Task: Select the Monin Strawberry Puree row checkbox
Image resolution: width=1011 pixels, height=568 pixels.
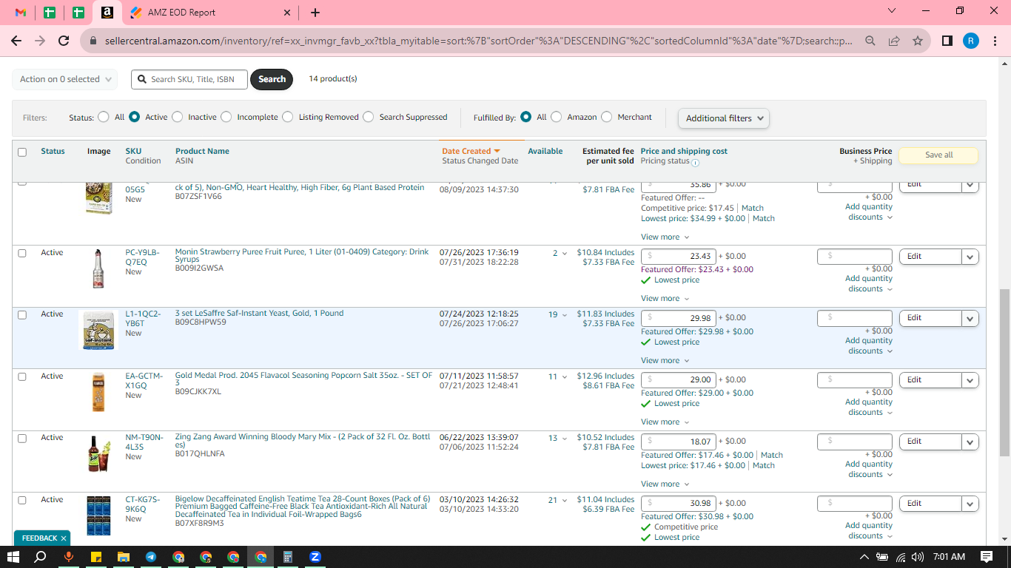Action: pyautogui.click(x=22, y=253)
